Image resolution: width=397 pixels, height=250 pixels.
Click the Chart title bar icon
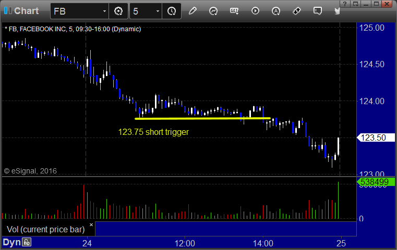(8, 10)
